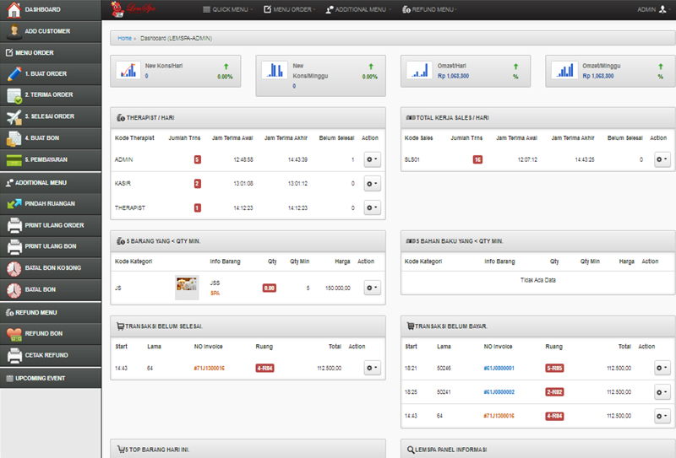Click the SPA category label under JSS
676x458 pixels.
pyautogui.click(x=215, y=294)
